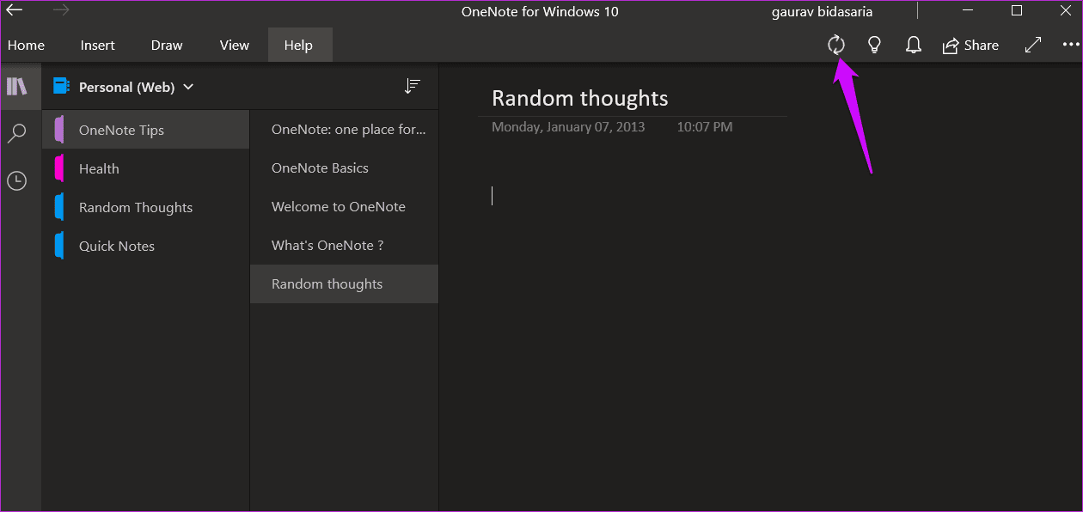Select the OneNote Tips section
Screen dimensions: 1083x512
pyautogui.click(x=145, y=130)
